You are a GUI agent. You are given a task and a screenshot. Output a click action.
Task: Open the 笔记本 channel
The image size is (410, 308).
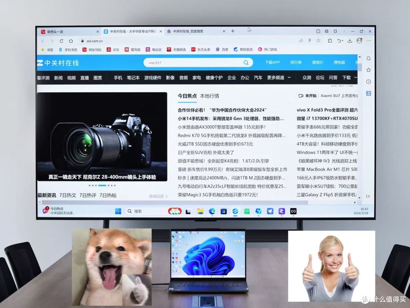coord(133,78)
